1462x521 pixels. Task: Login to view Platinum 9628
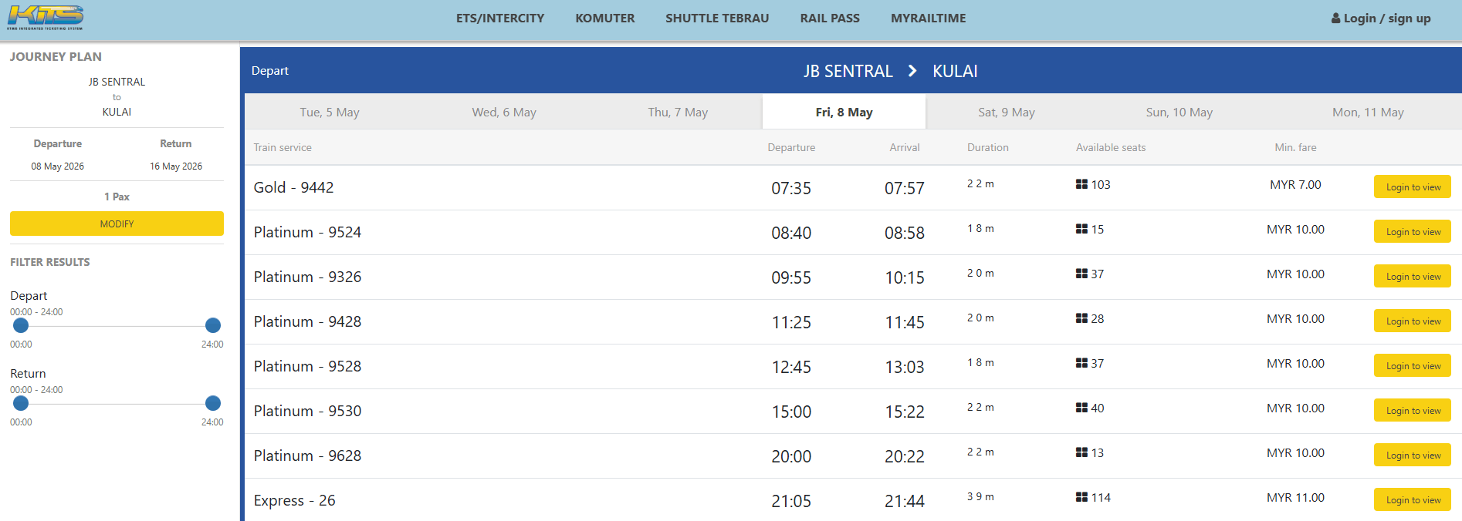1413,455
